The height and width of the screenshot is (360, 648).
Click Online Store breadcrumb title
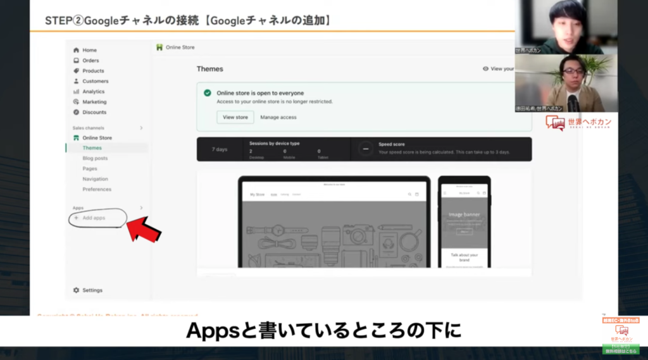(x=180, y=47)
